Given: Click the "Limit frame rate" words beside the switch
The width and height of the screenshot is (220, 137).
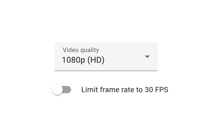Looking at the screenshot, I should click(108, 90).
